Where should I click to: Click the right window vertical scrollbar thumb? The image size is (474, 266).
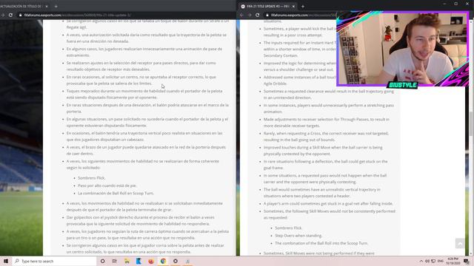(471, 123)
